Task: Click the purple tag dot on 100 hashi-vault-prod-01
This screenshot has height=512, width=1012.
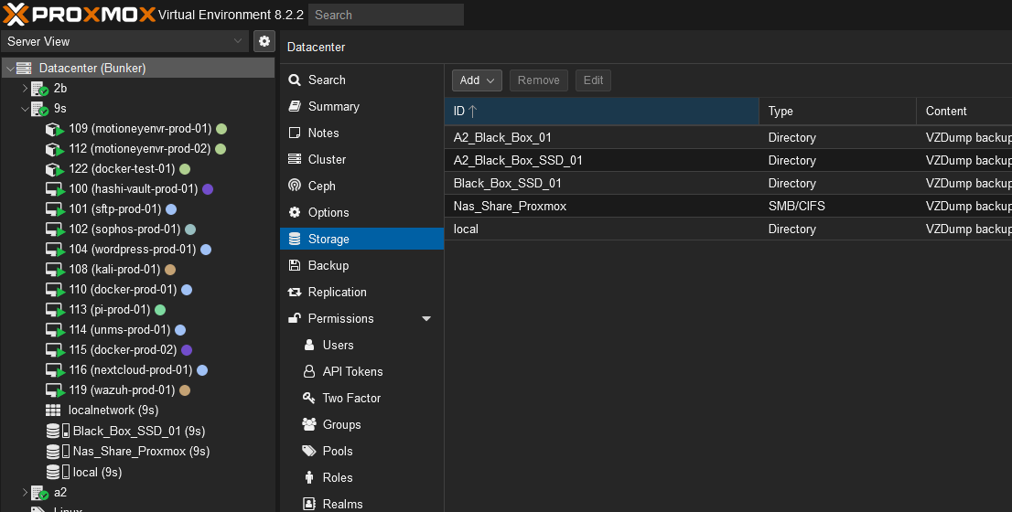Action: point(208,189)
